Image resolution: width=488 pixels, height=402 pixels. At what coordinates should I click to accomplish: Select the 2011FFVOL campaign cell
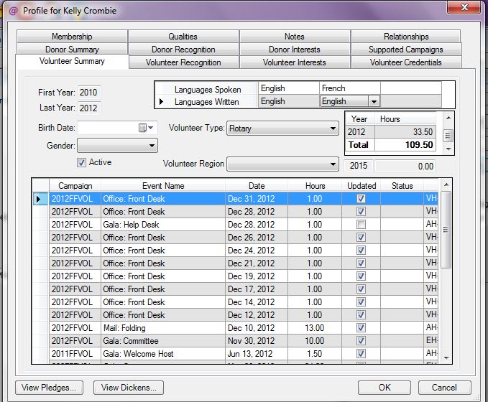point(75,353)
